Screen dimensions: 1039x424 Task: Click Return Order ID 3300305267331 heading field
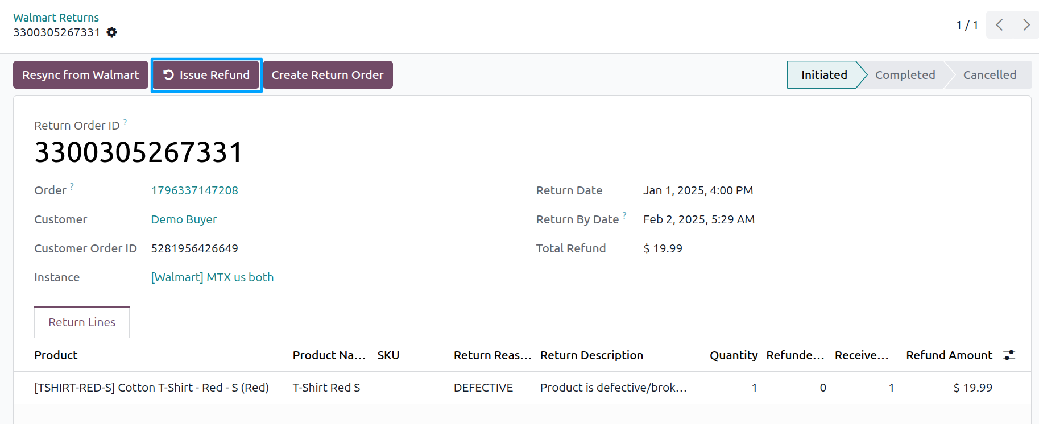coord(139,152)
